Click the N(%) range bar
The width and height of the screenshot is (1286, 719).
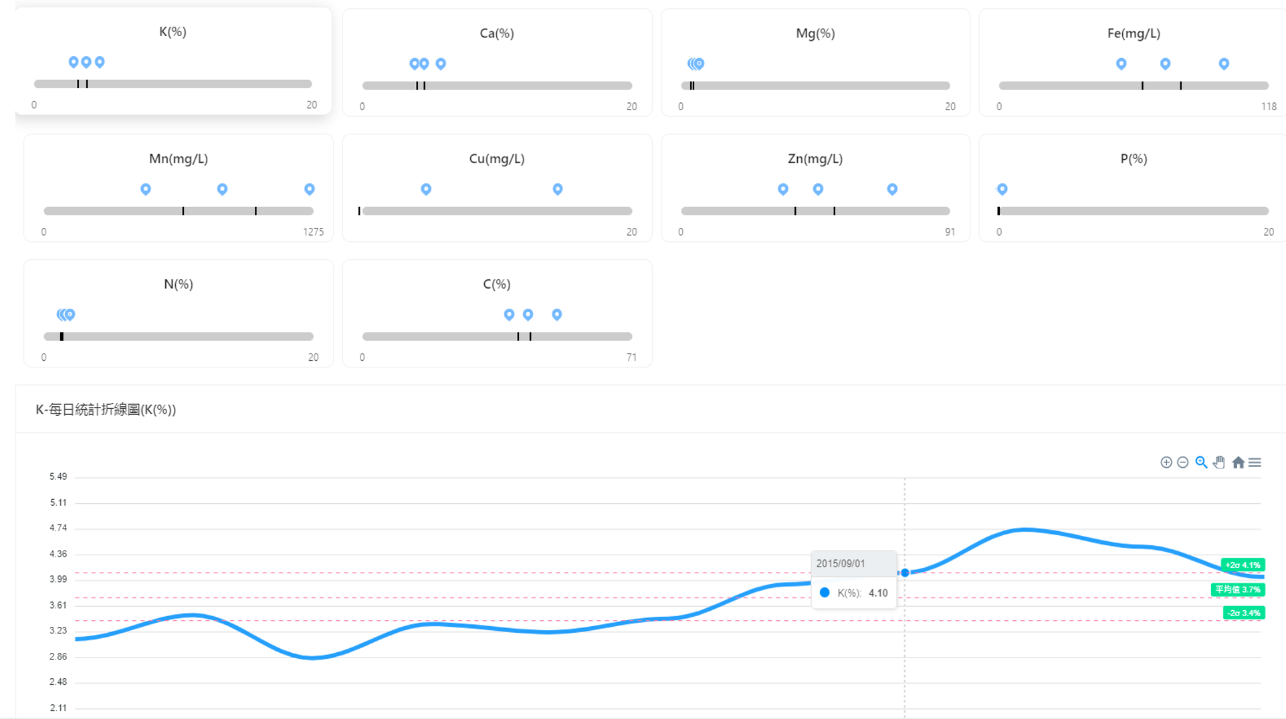(x=179, y=337)
